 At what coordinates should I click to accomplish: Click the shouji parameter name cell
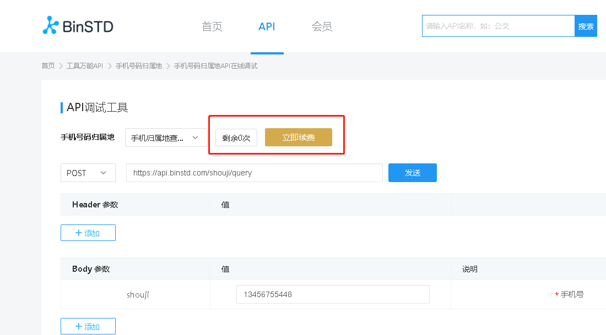(x=138, y=294)
